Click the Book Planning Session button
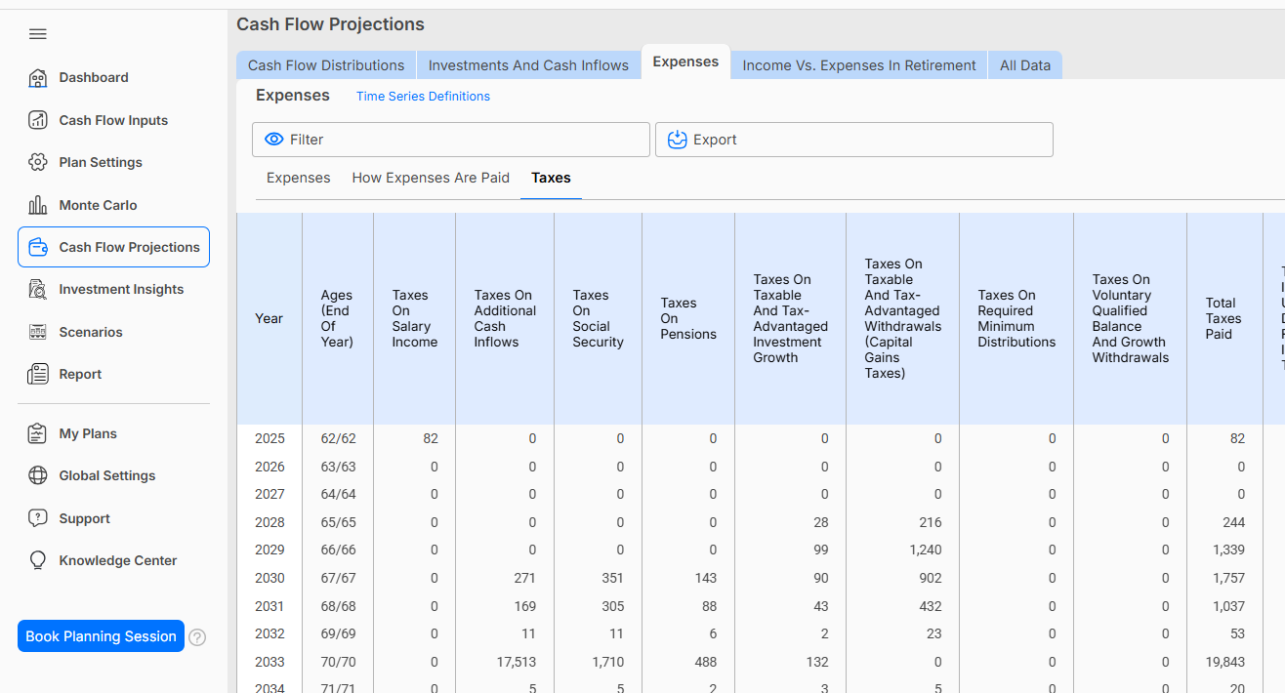Screen dimensions: 1285x693 click(x=101, y=636)
